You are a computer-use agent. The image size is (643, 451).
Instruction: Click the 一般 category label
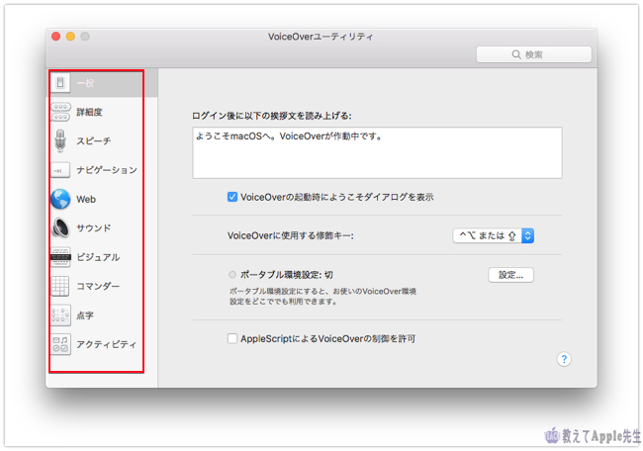pos(85,83)
